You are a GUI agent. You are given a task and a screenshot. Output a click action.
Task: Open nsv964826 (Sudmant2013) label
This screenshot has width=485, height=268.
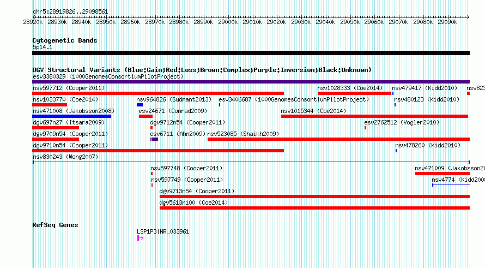pyautogui.click(x=174, y=99)
